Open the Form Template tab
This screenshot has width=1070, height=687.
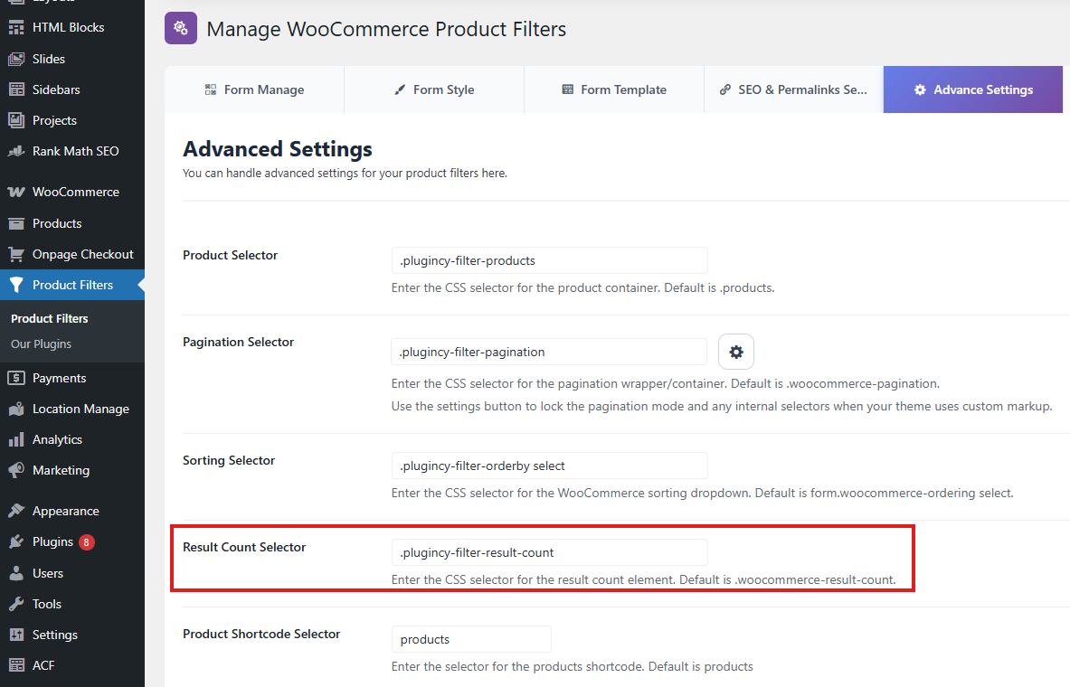tap(614, 89)
